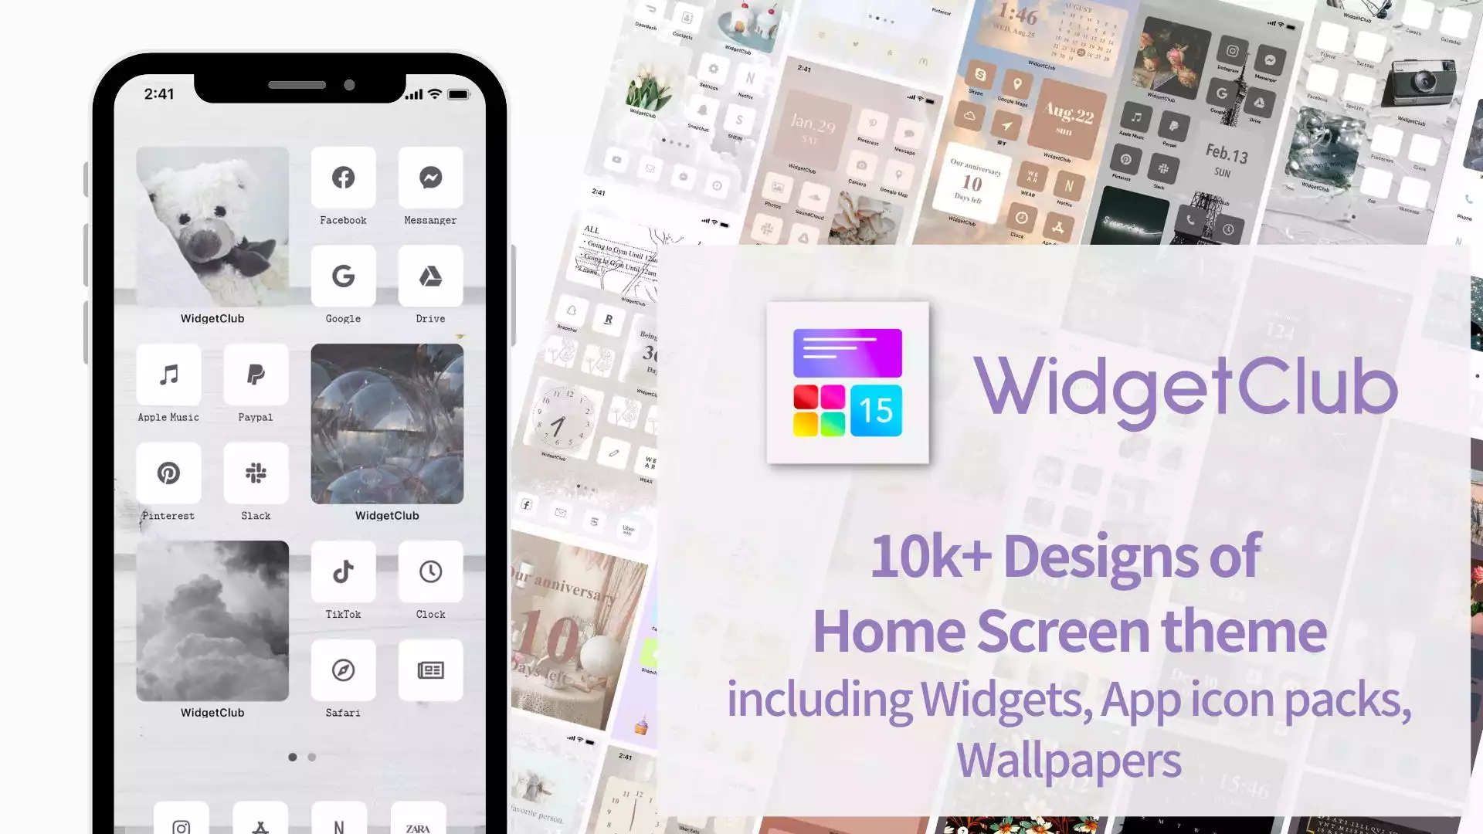This screenshot has width=1483, height=834.
Task: Select the TikTok app icon
Action: [342, 571]
